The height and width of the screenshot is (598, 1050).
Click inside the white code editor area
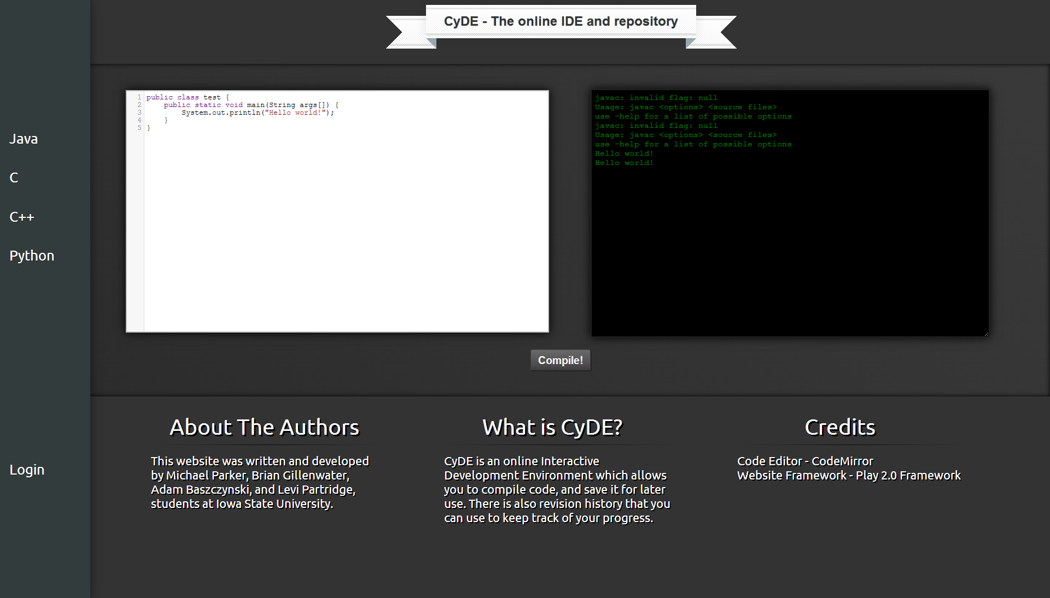(x=346, y=229)
